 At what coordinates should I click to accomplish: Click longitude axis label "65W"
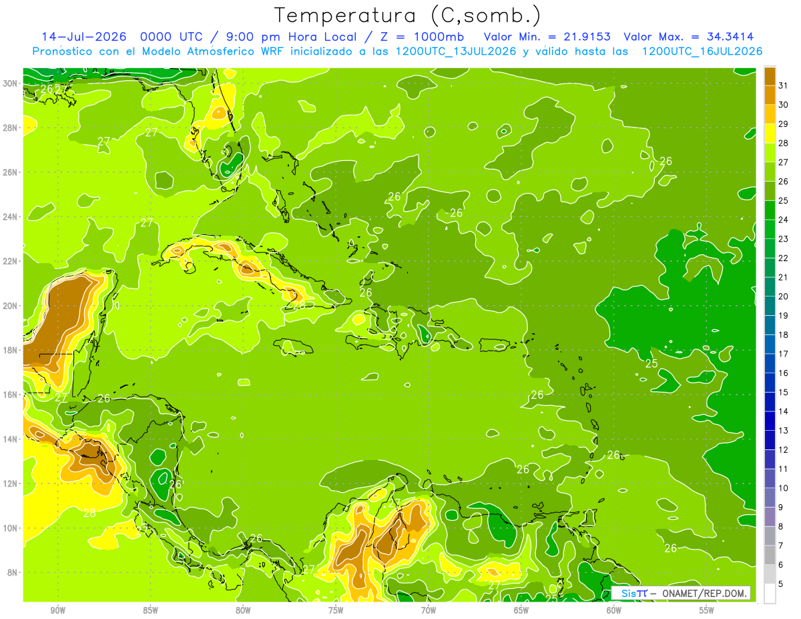pyautogui.click(x=521, y=610)
